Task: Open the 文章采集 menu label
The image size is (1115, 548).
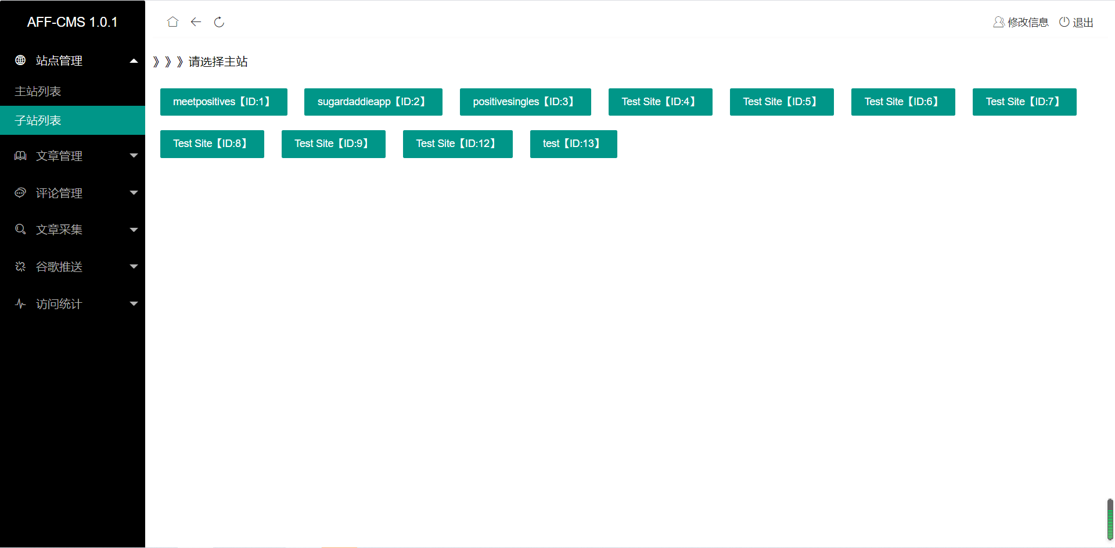Action: [59, 230]
